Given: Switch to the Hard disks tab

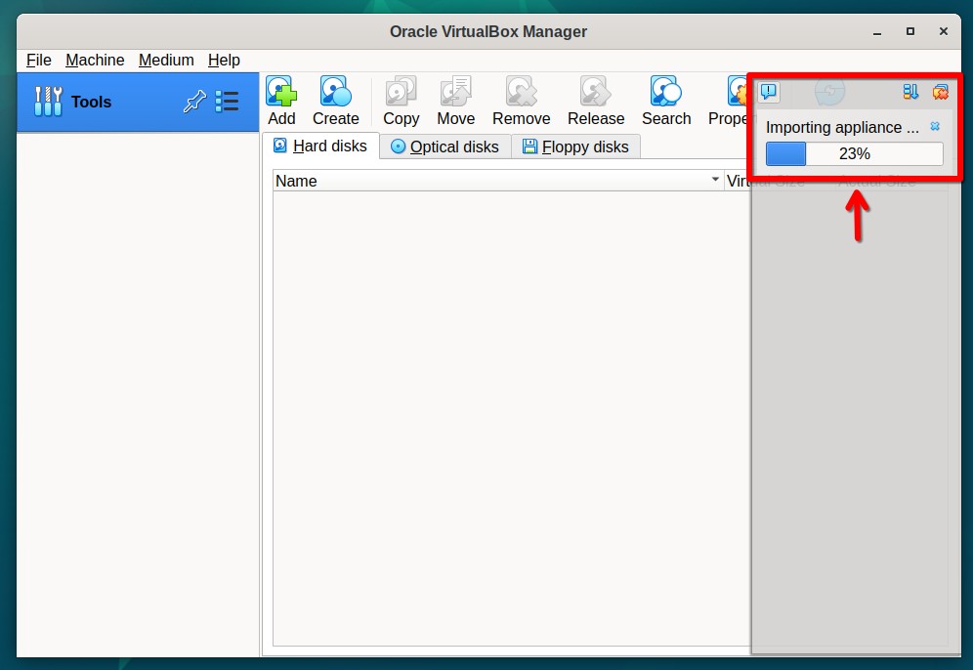Looking at the screenshot, I should [320, 146].
